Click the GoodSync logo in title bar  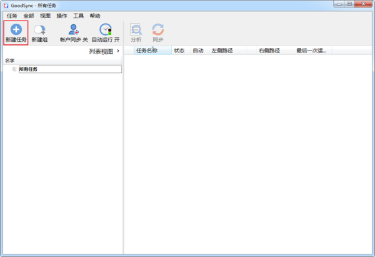click(6, 5)
